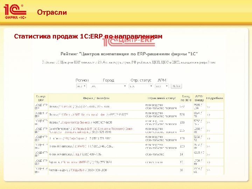Open the 1С-Архитектор бизнеса company link
This screenshot has width=252, height=189.
[75, 122]
